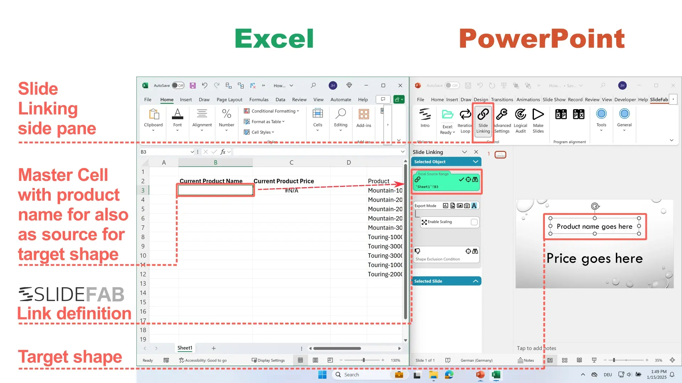Click crosshair icon in Shape Exclusion Condition
Viewport: 682px width, 383px height.
point(468,251)
